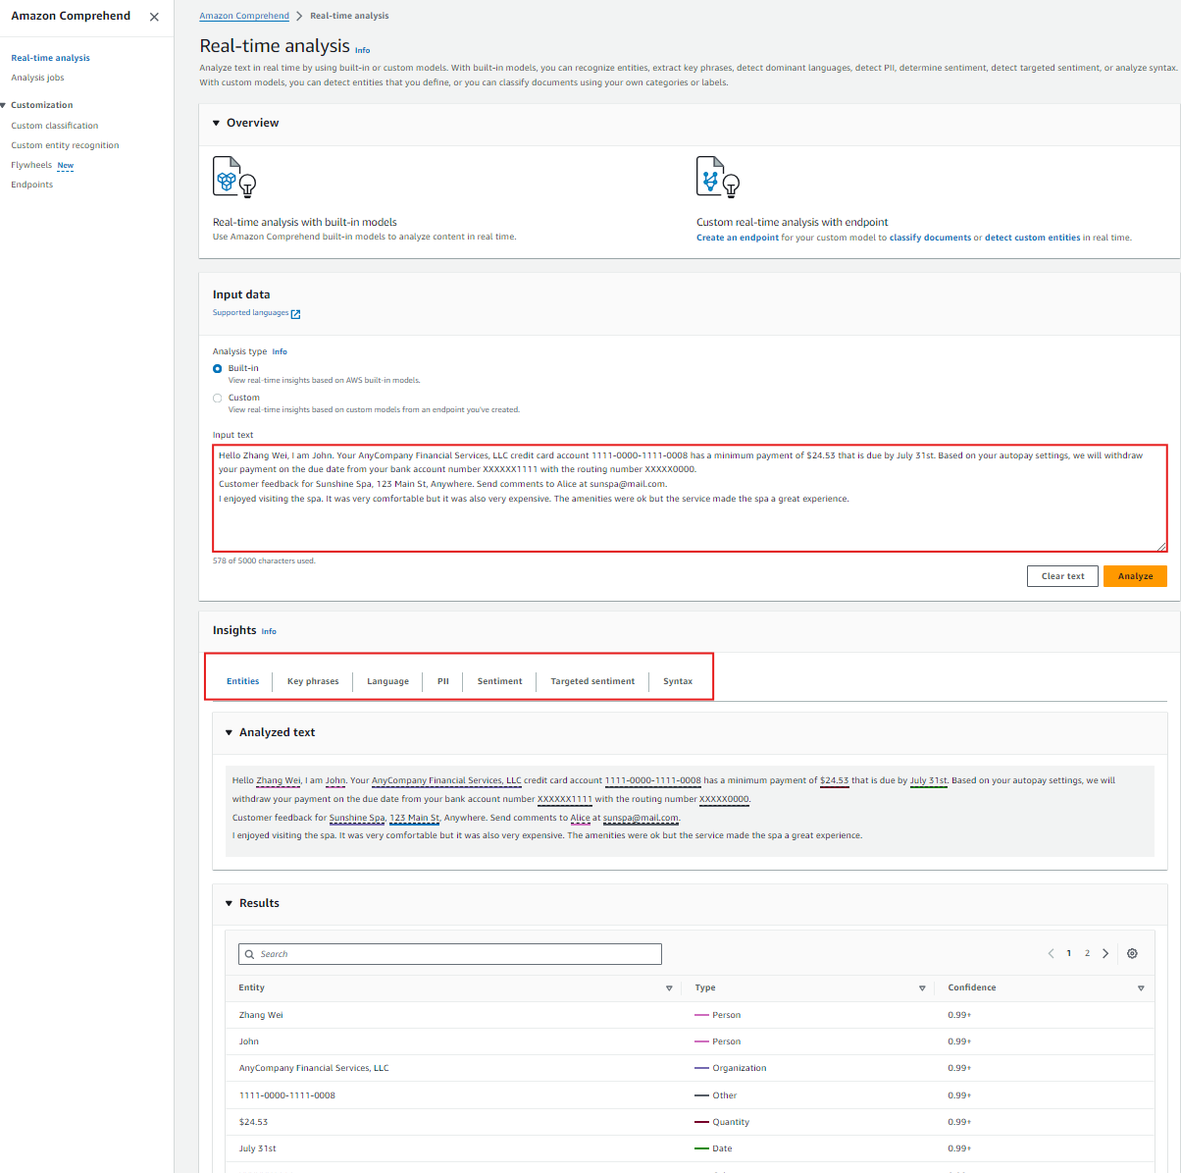This screenshot has width=1181, height=1173.
Task: Switch to the Targeted sentiment tab
Action: pos(592,681)
